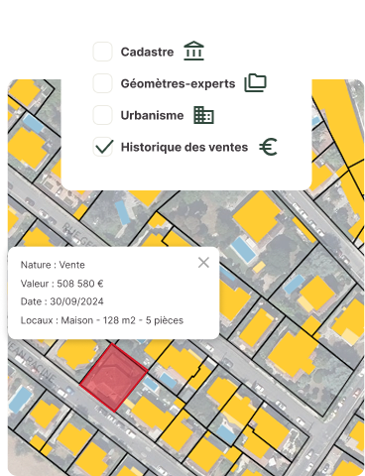The width and height of the screenshot is (365, 476).
Task: Click the 'Date : 30/09/2024' line
Action: tap(61, 301)
